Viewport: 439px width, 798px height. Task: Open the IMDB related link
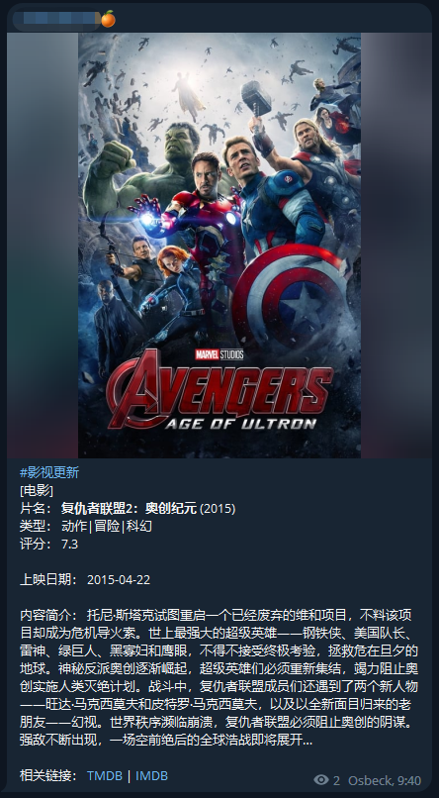pos(151,775)
